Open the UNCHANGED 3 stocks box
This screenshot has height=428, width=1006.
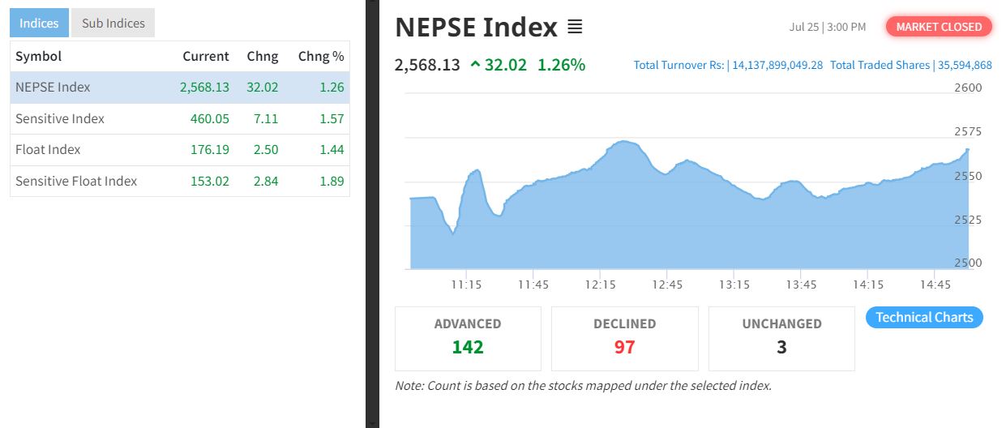pyautogui.click(x=781, y=338)
